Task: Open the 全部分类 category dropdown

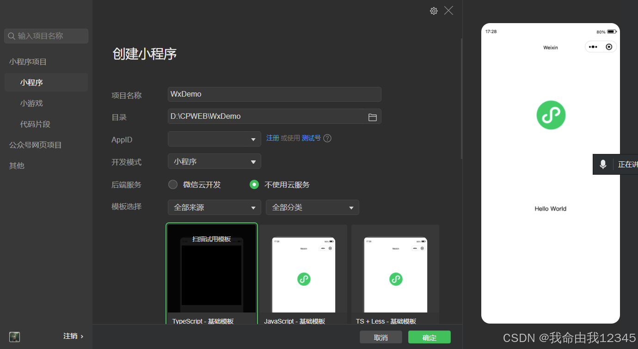Action: coord(313,207)
